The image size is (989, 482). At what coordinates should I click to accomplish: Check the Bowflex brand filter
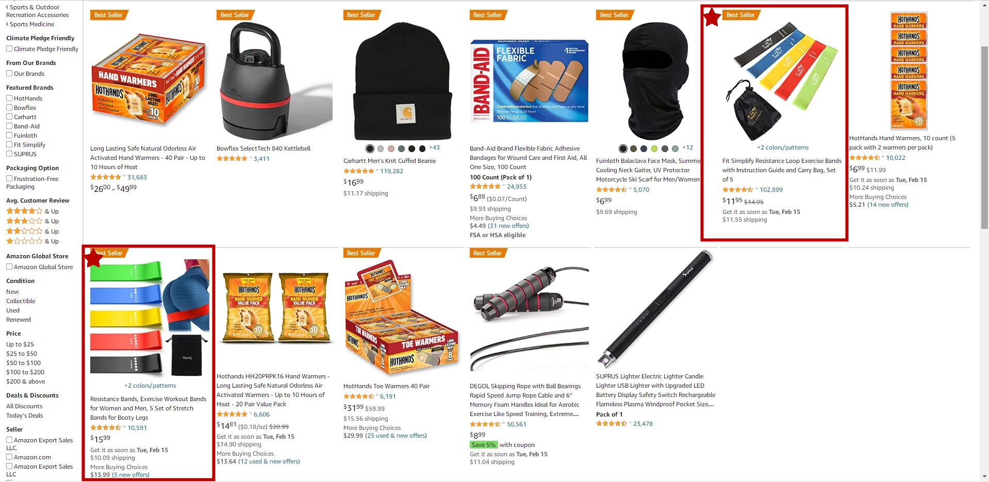(9, 108)
